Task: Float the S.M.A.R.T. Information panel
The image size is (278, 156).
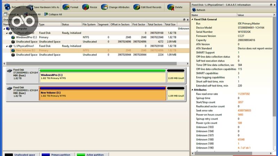Action: point(271,5)
